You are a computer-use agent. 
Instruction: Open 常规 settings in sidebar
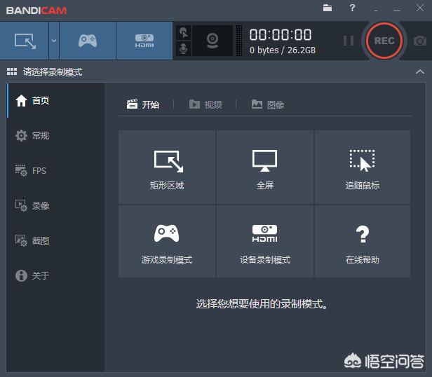[x=55, y=135]
